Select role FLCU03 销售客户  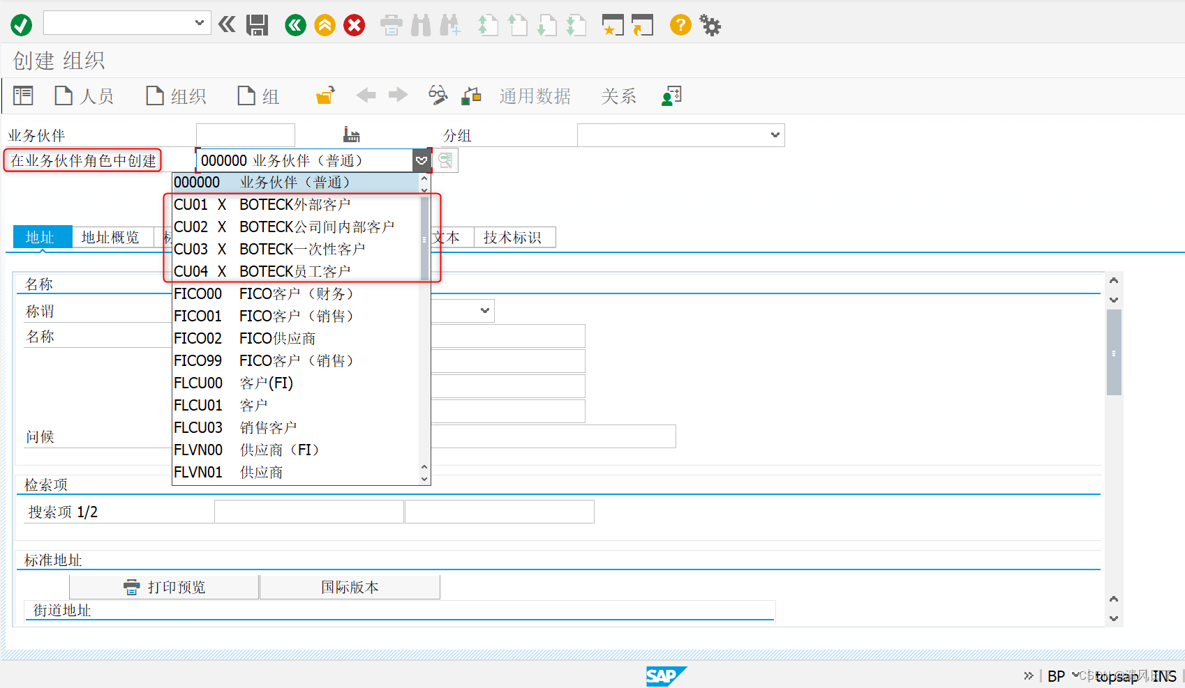pos(296,428)
